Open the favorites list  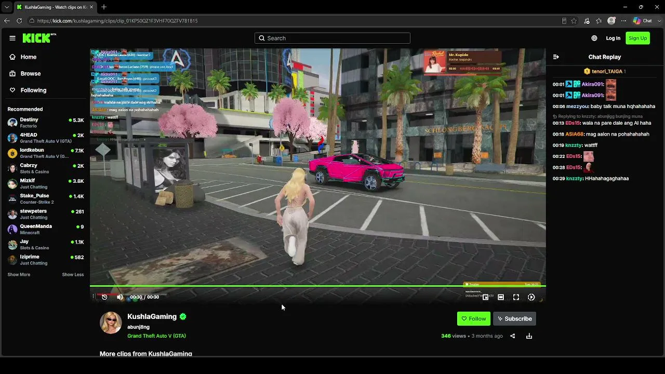click(599, 21)
